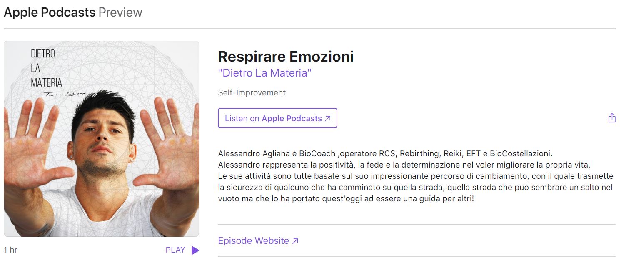The image size is (636, 260).
Task: Click the arrow icon inside Listen on Apple Podcasts
Action: [328, 119]
